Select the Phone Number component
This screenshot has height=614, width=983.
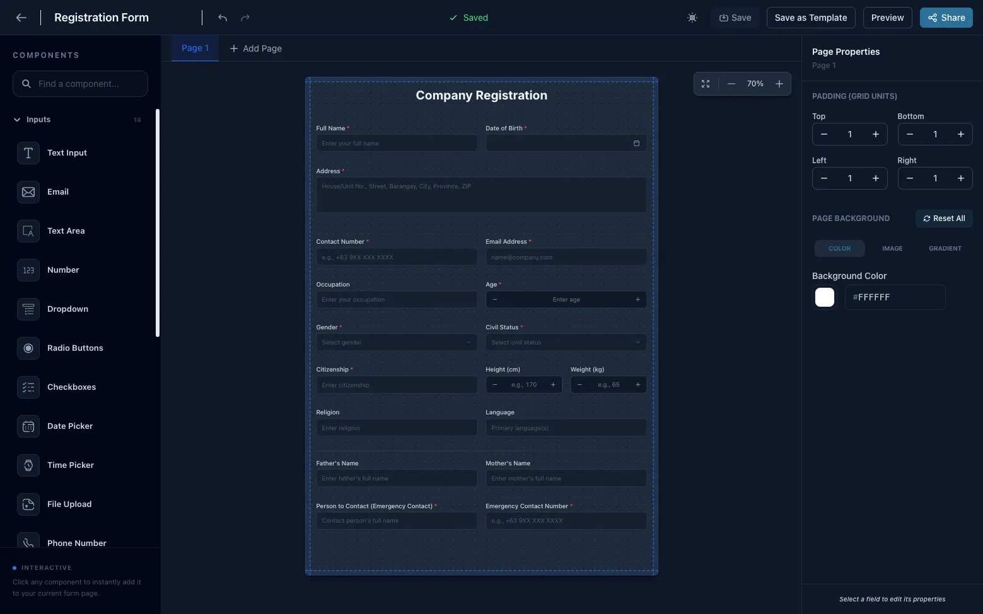[77, 543]
